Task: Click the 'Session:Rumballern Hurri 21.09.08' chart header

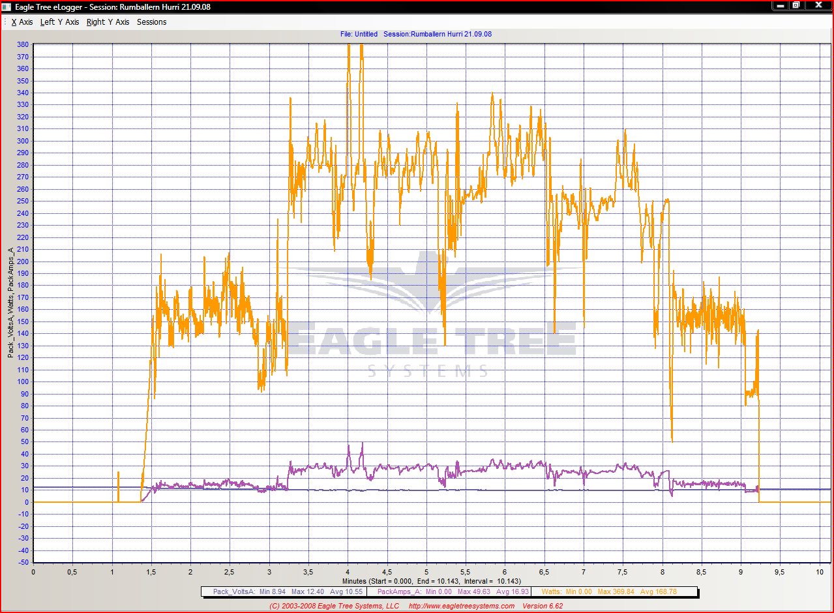Action: [x=438, y=34]
